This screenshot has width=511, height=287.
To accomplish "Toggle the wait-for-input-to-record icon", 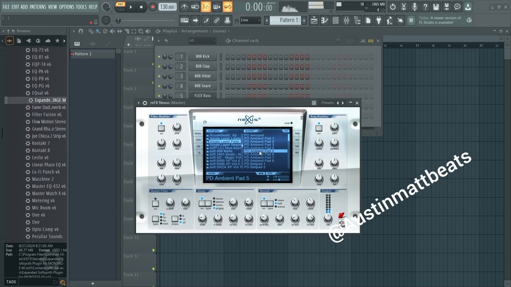I will pos(195,7).
